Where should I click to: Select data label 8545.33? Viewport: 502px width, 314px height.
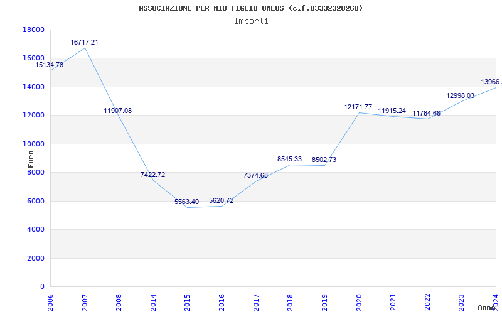point(289,159)
